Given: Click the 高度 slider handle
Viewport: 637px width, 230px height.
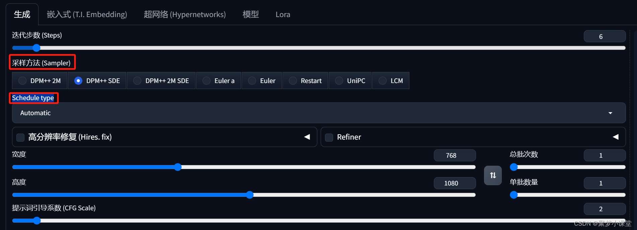Looking at the screenshot, I should (x=250, y=195).
